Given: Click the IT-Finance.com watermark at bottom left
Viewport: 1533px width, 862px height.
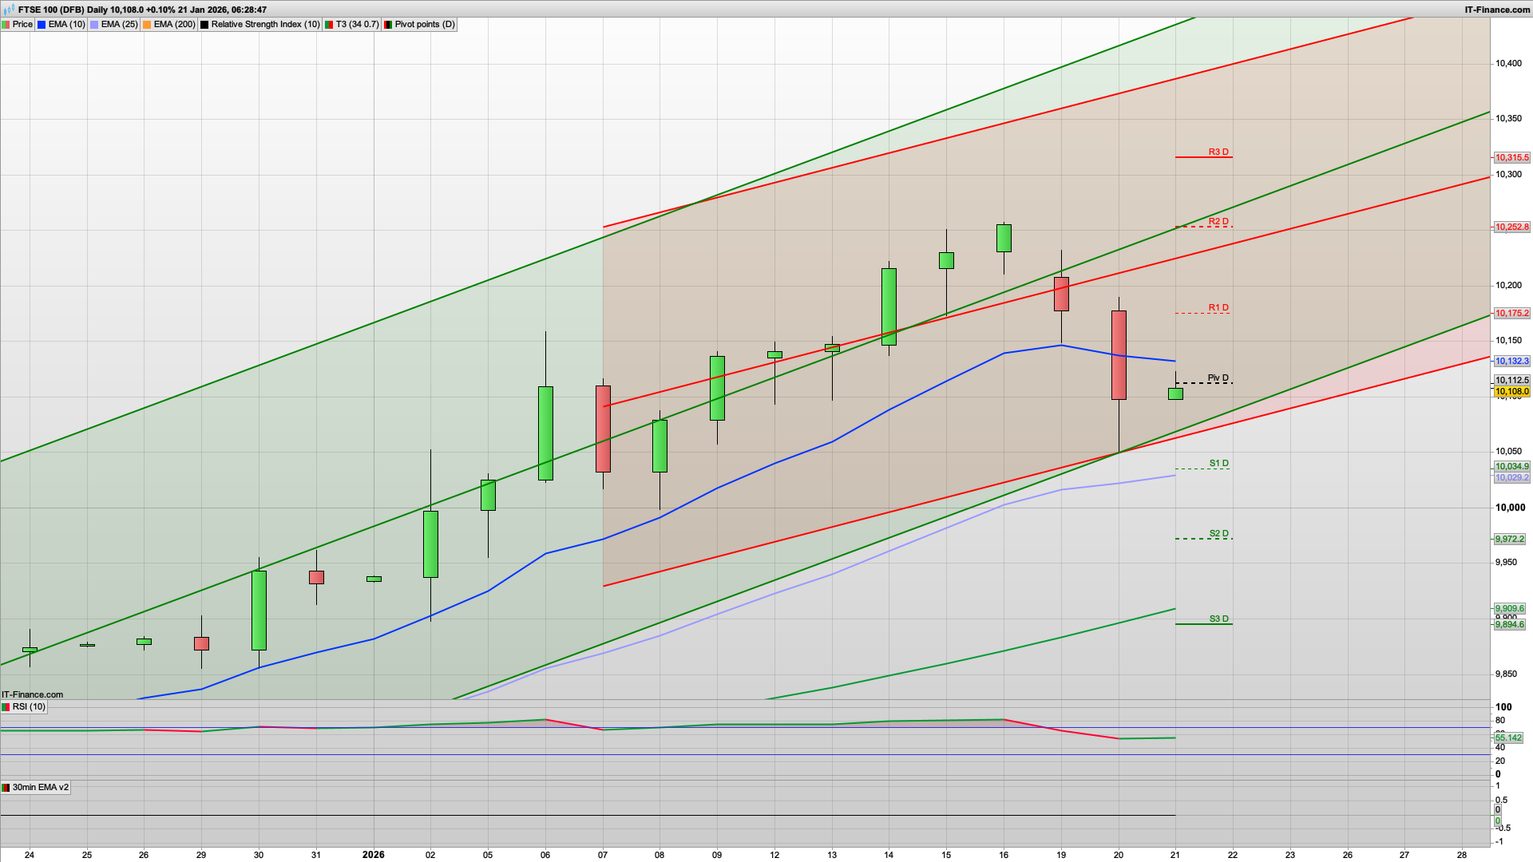Looking at the screenshot, I should (30, 694).
